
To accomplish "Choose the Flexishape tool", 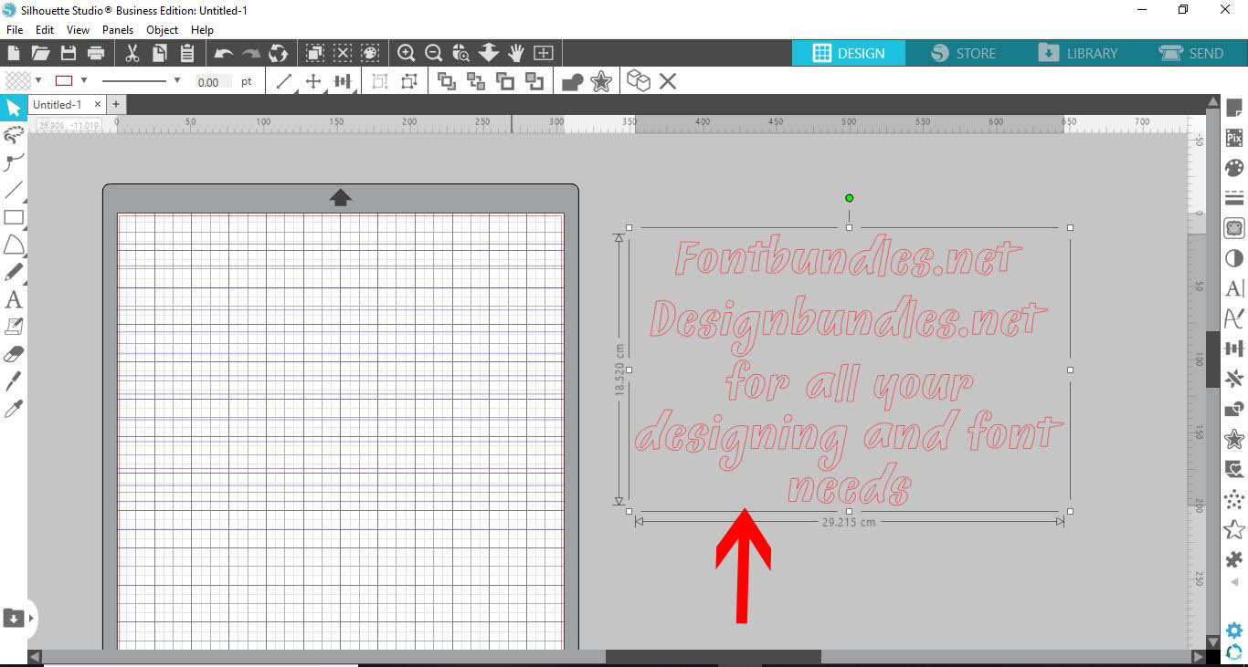I will [x=13, y=245].
